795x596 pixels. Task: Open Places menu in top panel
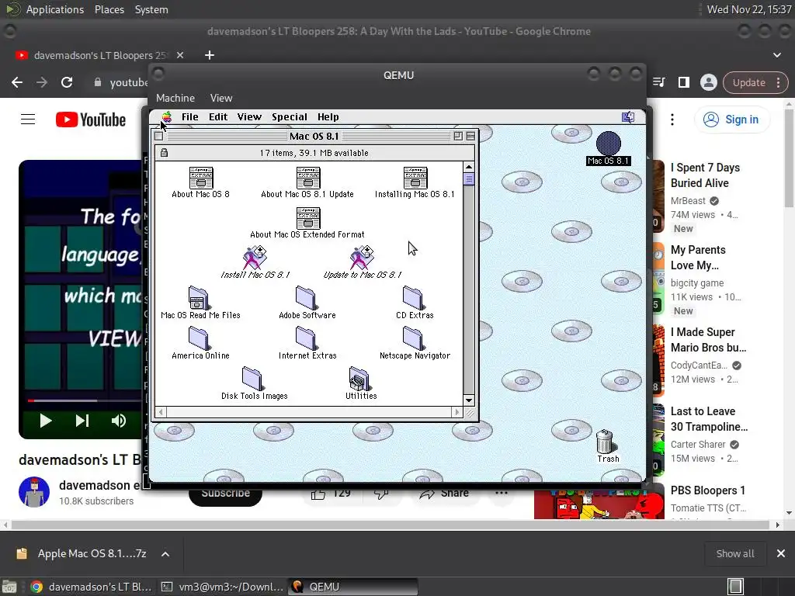[x=109, y=9]
